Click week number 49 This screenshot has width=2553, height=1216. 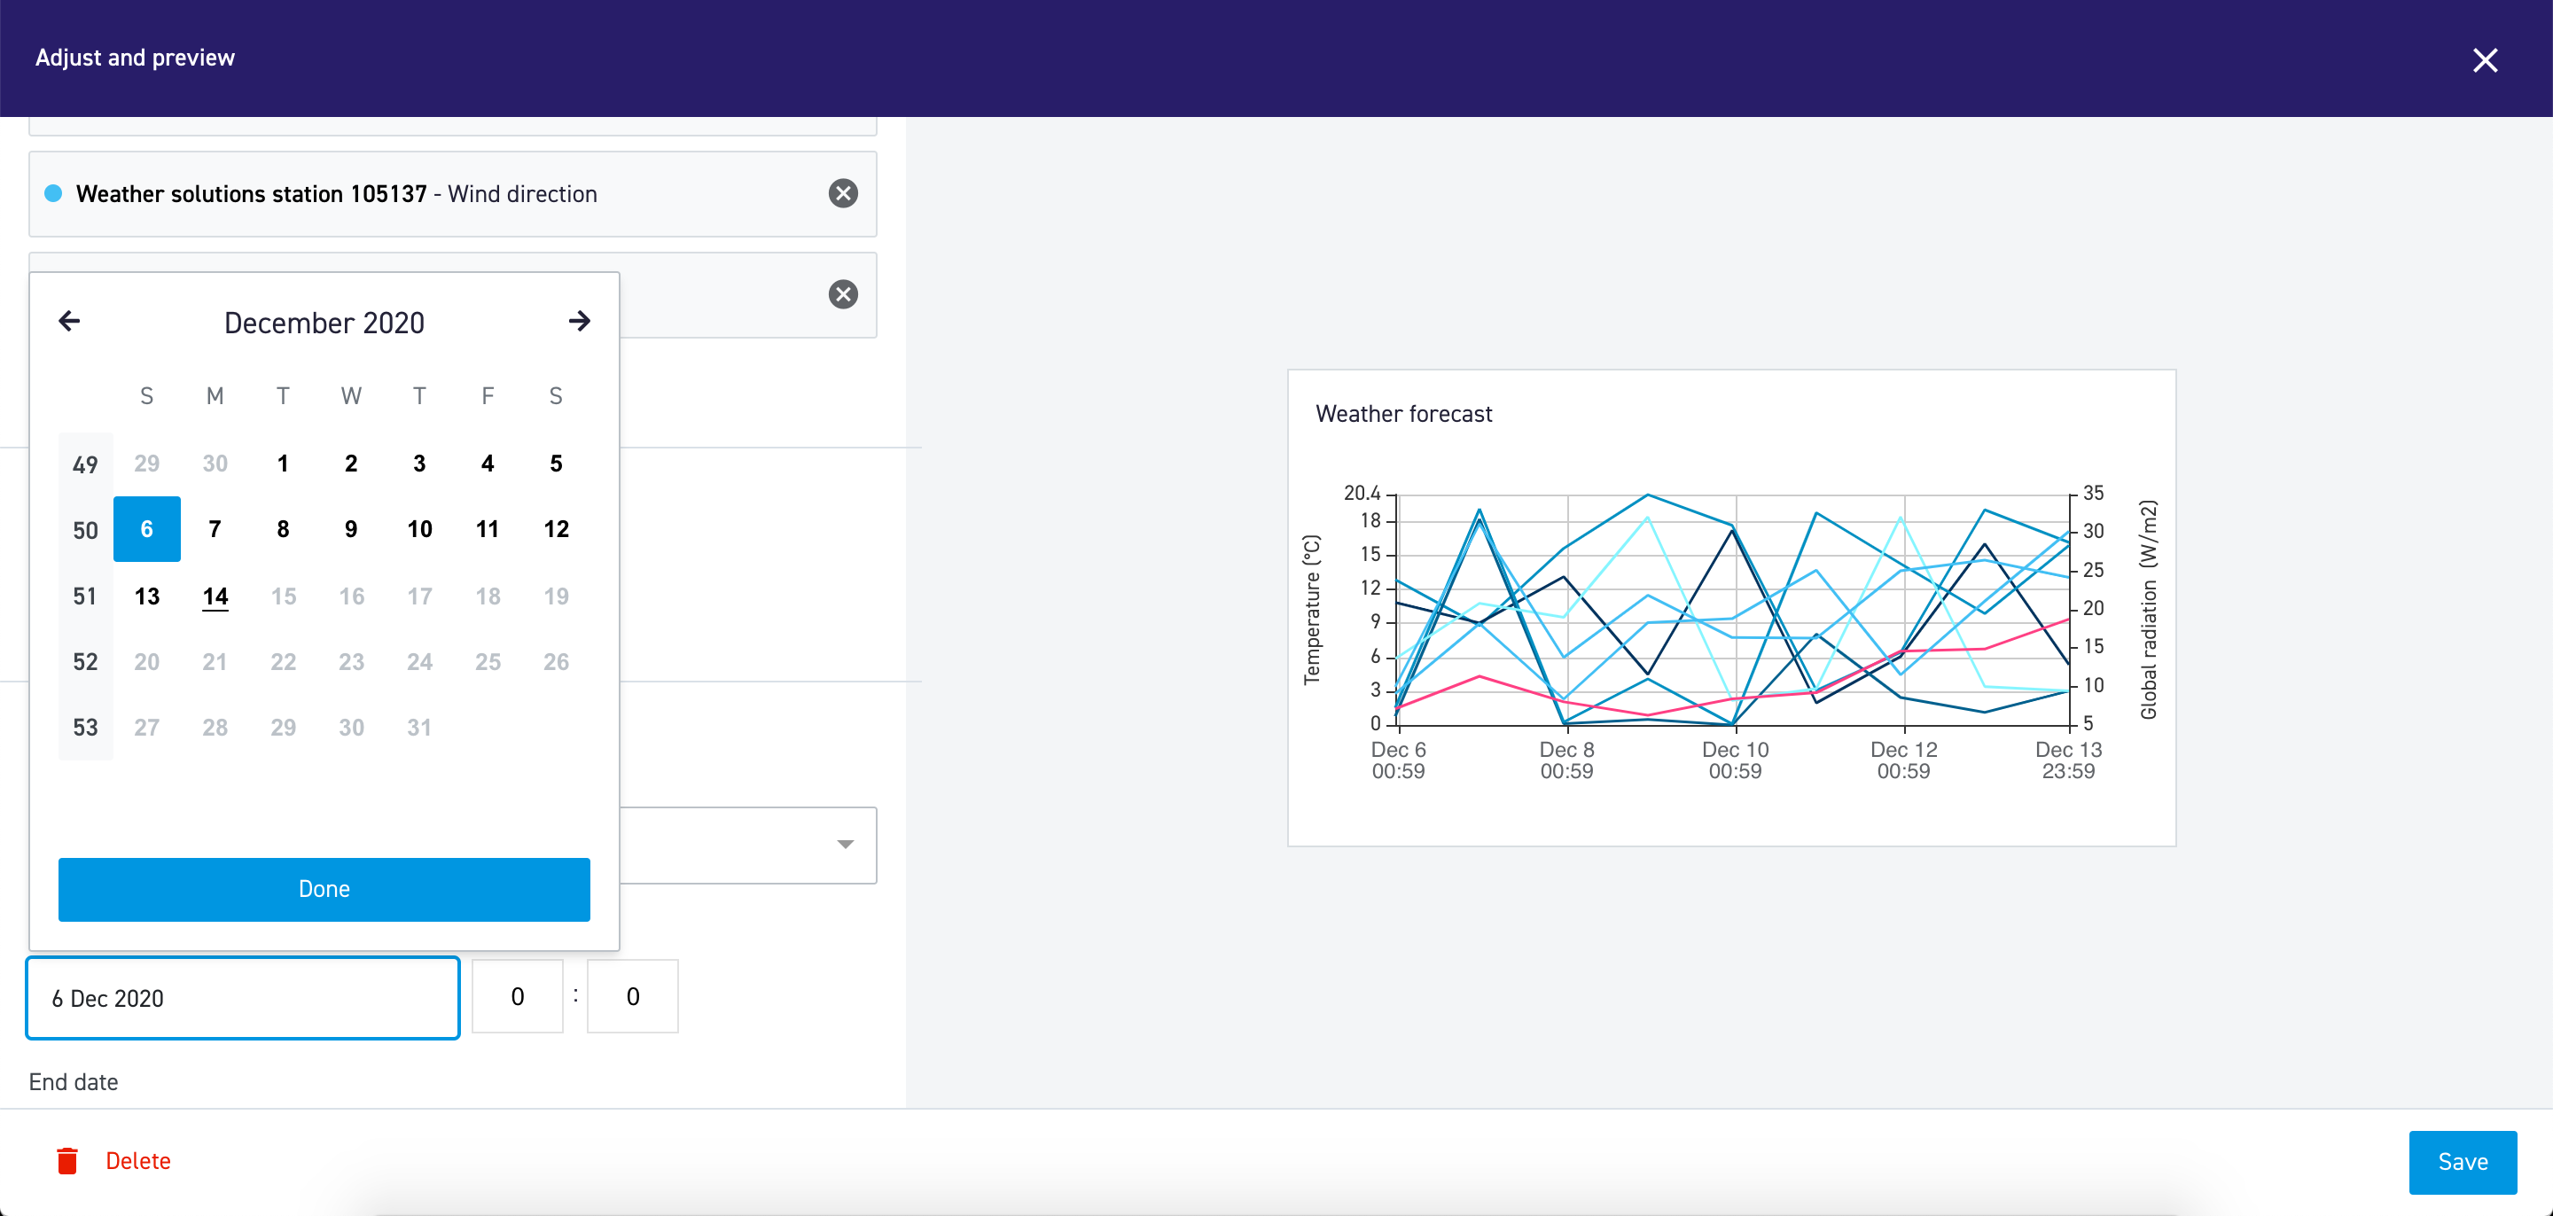pyautogui.click(x=85, y=464)
